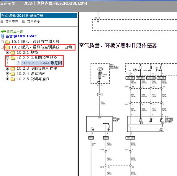
Task: Click the UEC connector box on wire 339 VT/BK
Action: pos(100,95)
